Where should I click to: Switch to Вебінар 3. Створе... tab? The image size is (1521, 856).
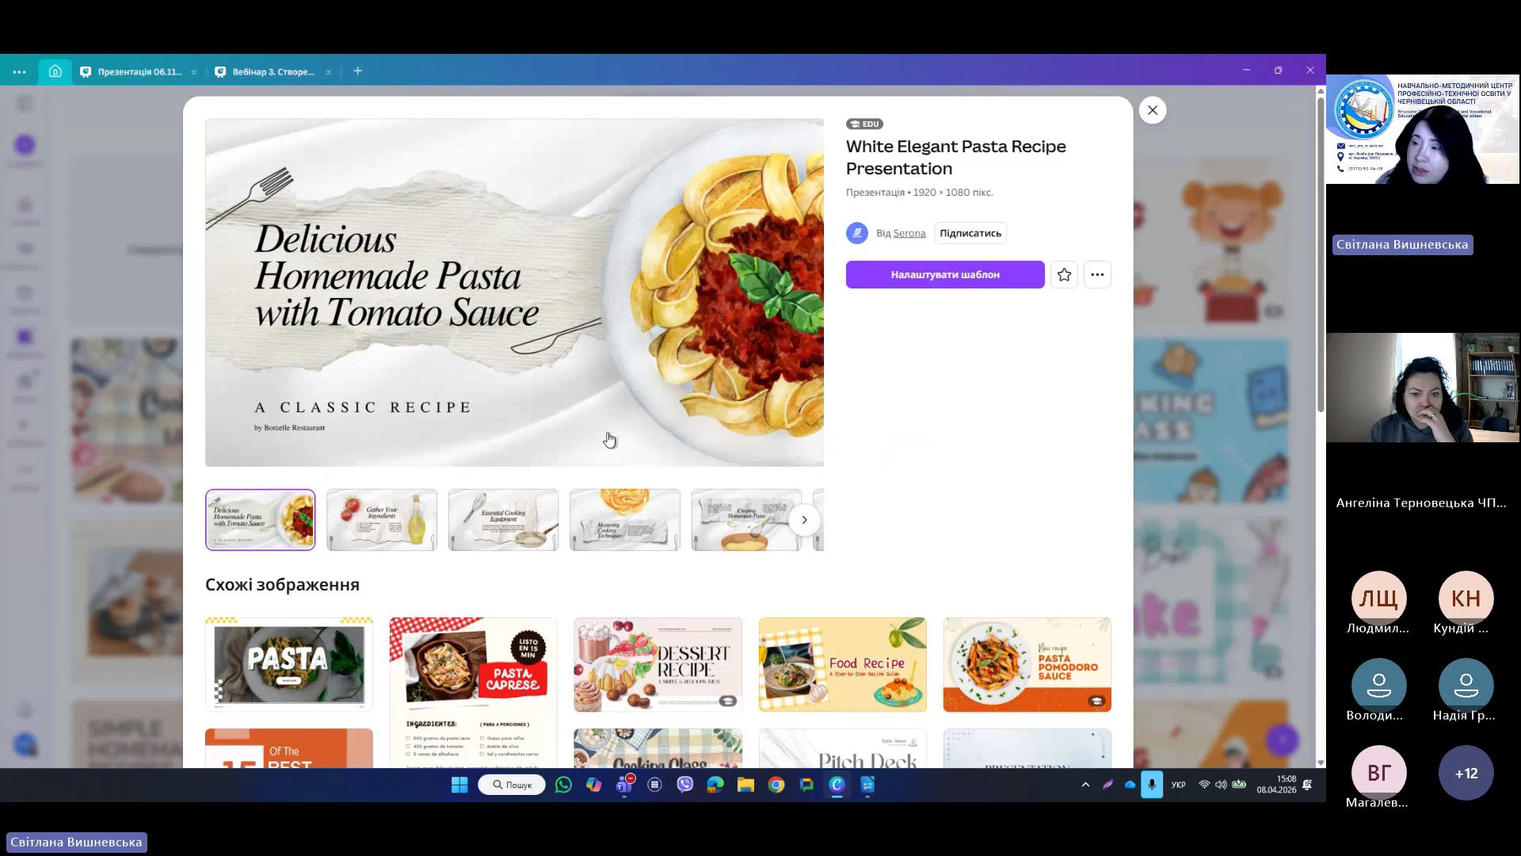click(273, 71)
